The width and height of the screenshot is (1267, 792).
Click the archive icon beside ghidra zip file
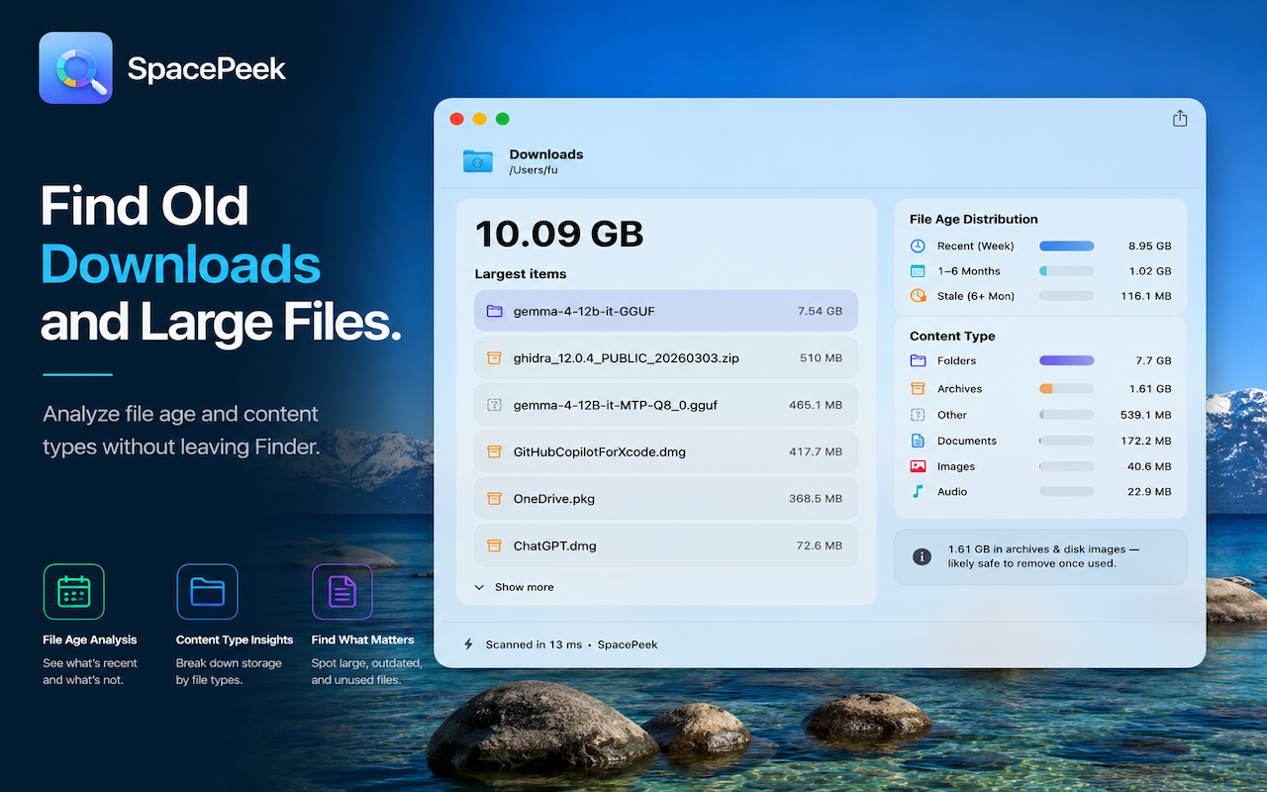[x=494, y=357]
